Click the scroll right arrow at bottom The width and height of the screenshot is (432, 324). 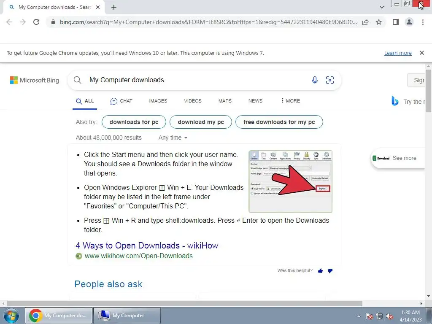coord(421,304)
